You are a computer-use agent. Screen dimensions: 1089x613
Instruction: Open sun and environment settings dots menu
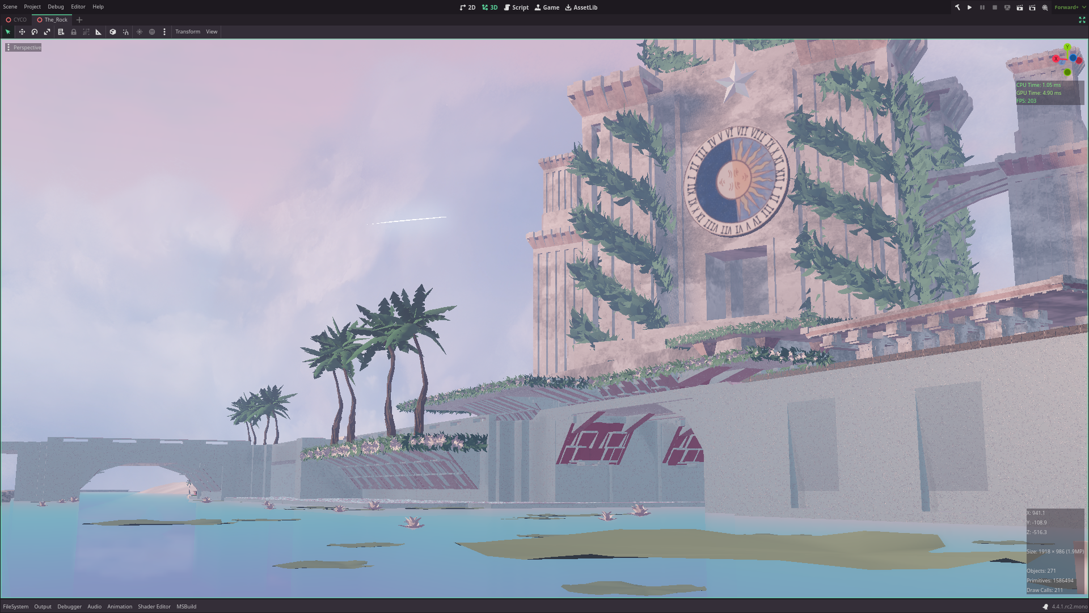pyautogui.click(x=164, y=32)
